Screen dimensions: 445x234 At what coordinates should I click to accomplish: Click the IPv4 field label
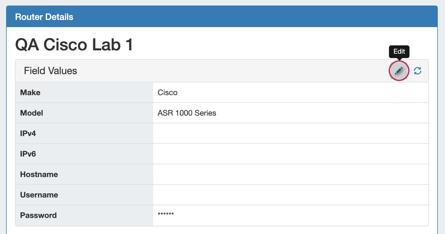(28, 134)
